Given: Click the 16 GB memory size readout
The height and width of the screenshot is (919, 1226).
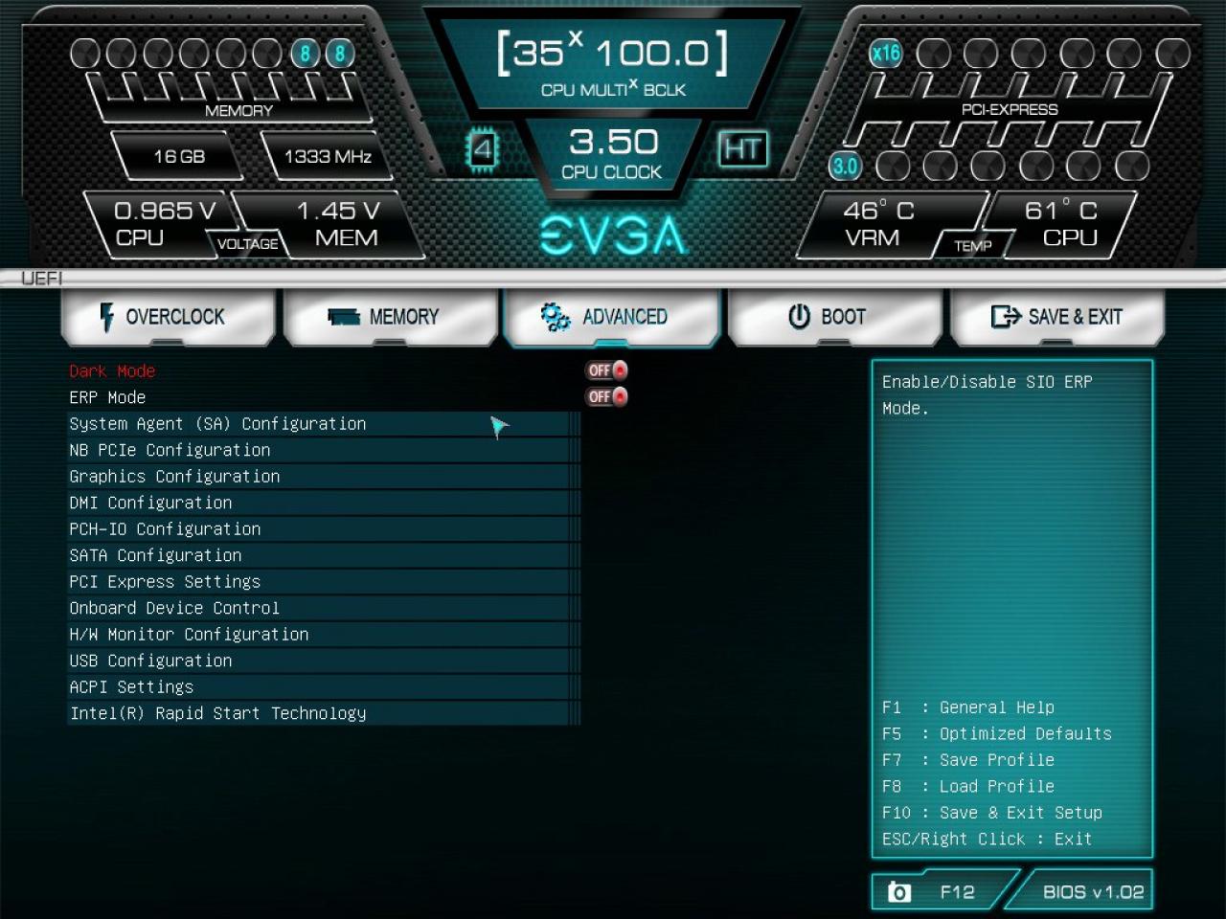Looking at the screenshot, I should (179, 156).
